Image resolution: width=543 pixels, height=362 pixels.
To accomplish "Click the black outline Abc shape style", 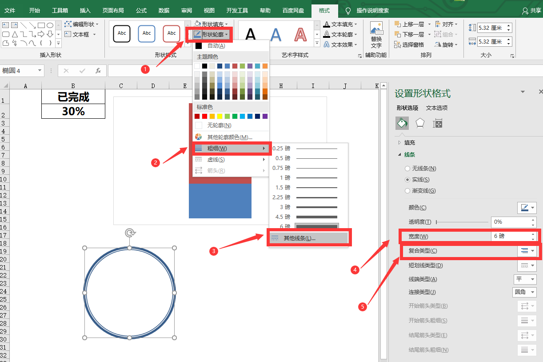I will point(122,33).
